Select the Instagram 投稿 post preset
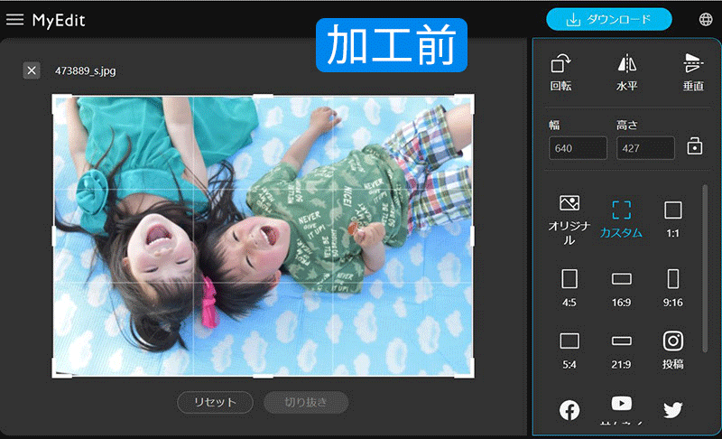 pos(672,350)
